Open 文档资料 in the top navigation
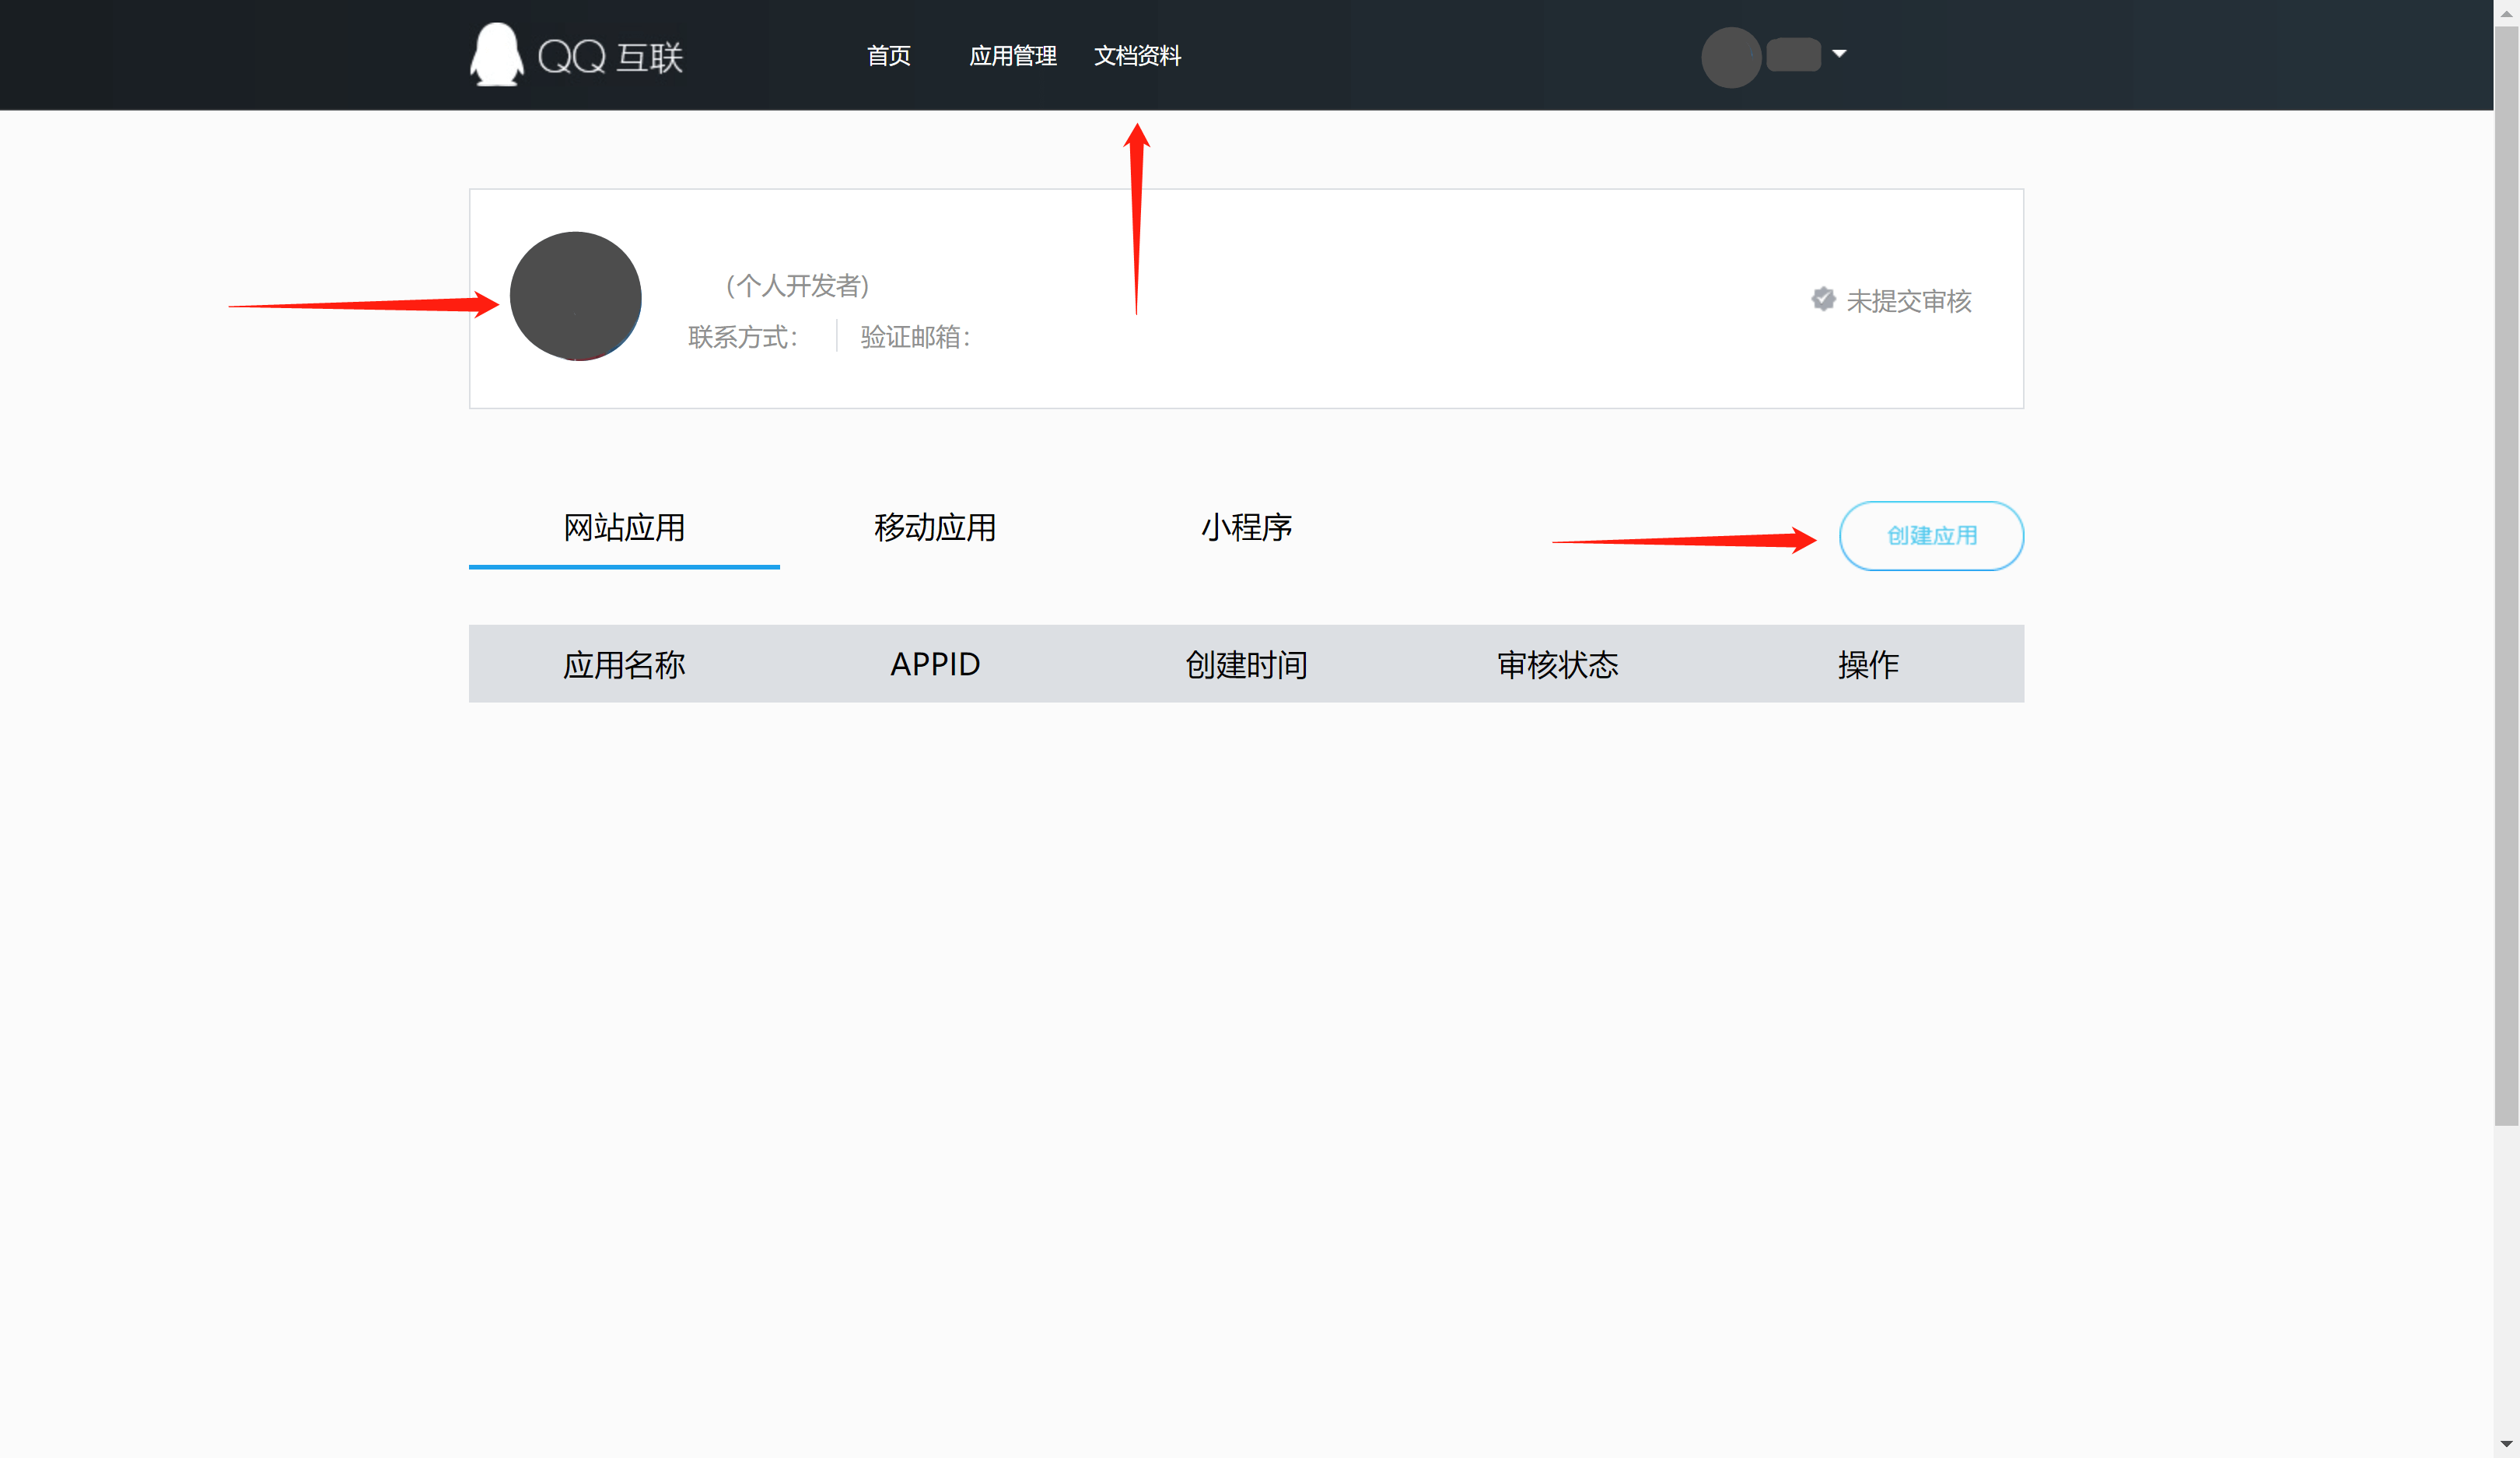This screenshot has height=1458, width=2520. [1137, 56]
